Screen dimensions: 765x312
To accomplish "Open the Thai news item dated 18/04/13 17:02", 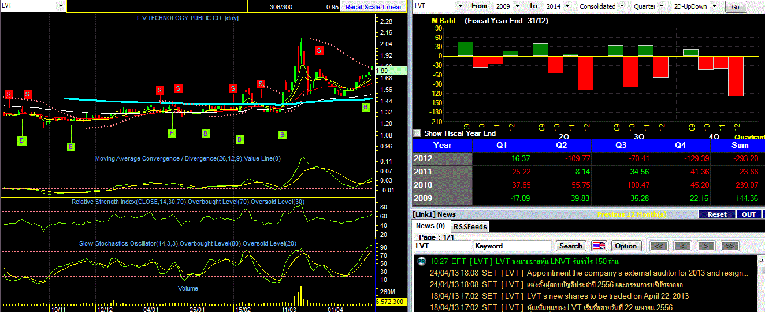I will tap(551, 307).
